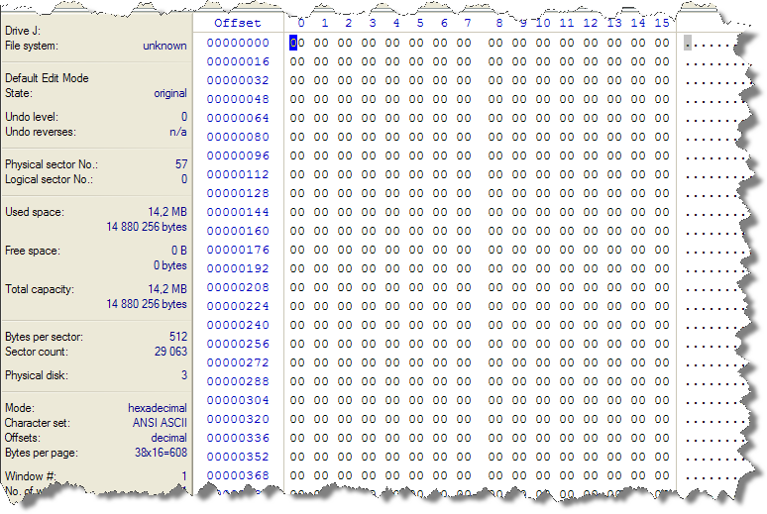Click byte in column 15 of row 00000000
This screenshot has height=514, width=767.
662,43
